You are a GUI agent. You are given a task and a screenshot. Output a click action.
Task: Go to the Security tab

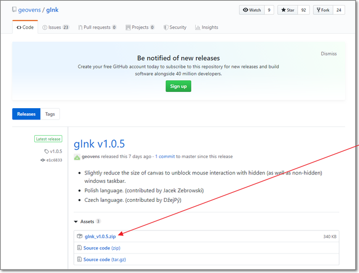[174, 27]
